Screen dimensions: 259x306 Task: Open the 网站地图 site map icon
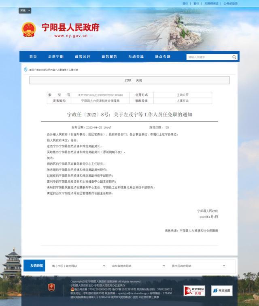click(222, 291)
